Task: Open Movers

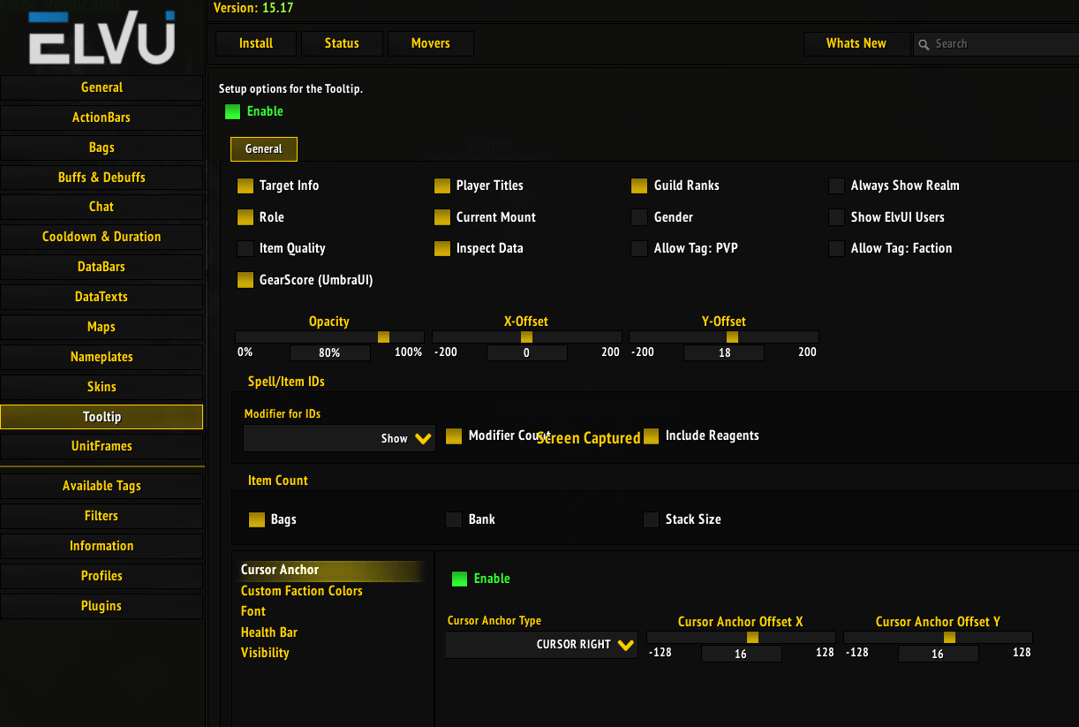Action: [x=431, y=43]
